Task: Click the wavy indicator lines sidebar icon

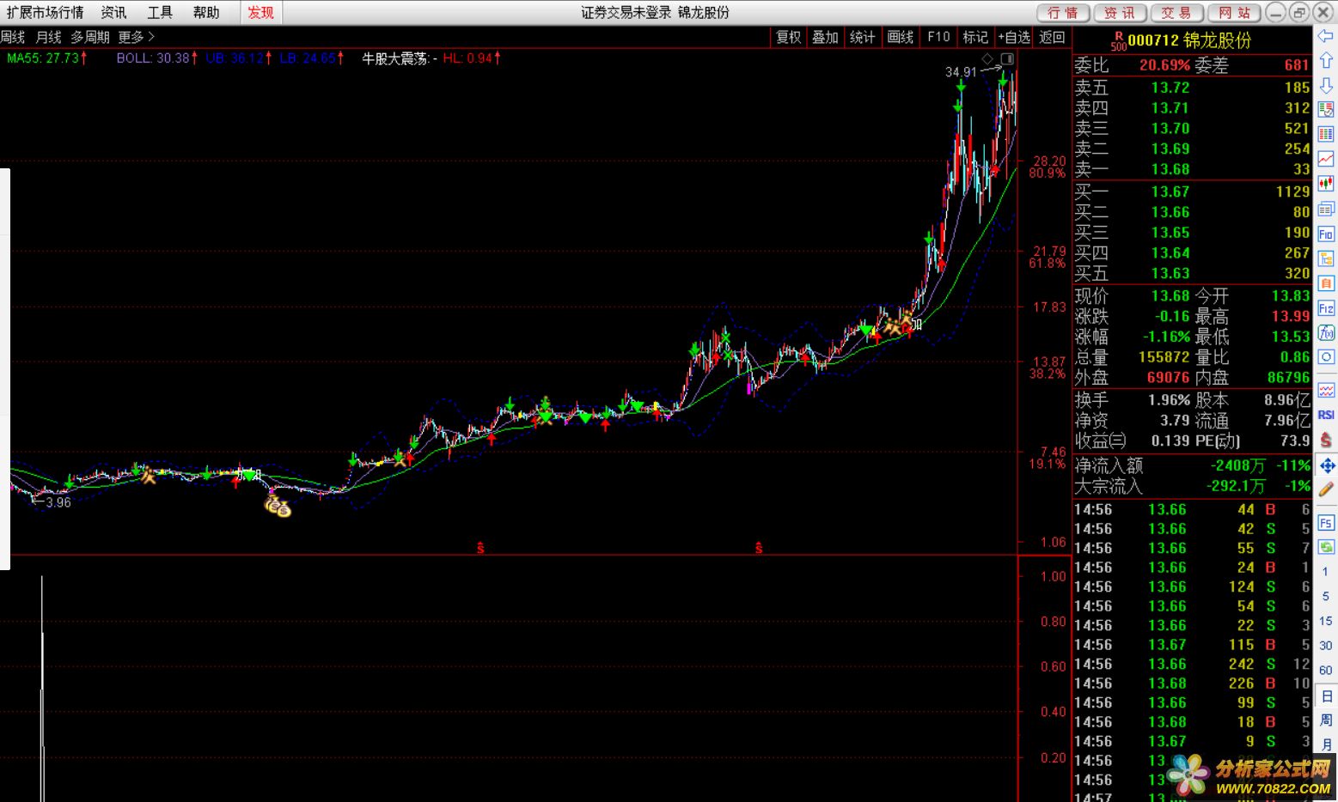Action: pyautogui.click(x=1326, y=390)
